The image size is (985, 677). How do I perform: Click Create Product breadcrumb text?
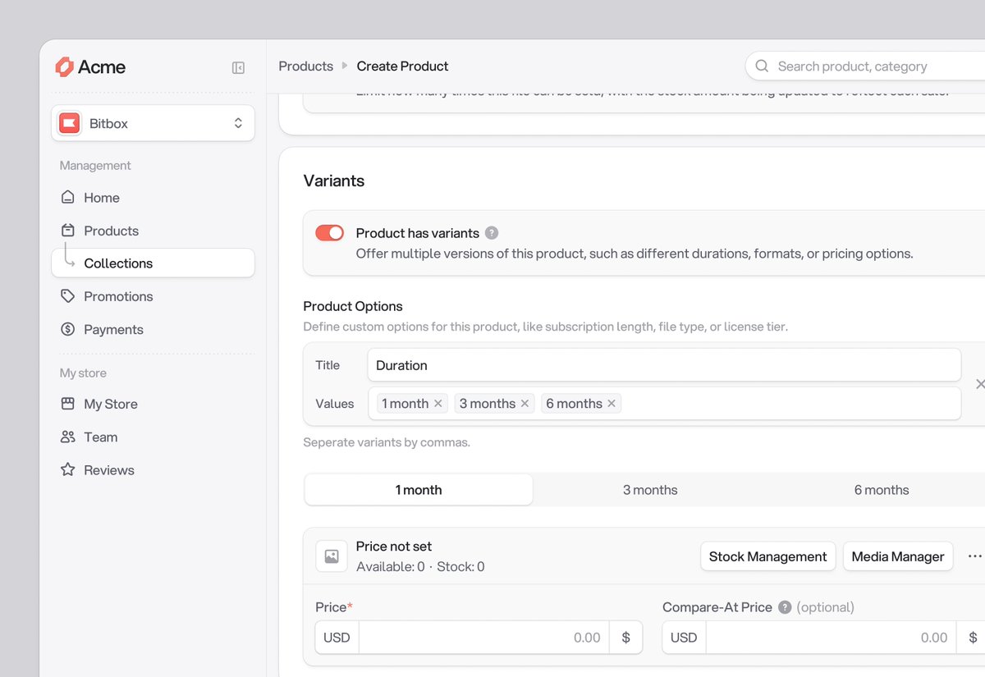[x=402, y=66]
